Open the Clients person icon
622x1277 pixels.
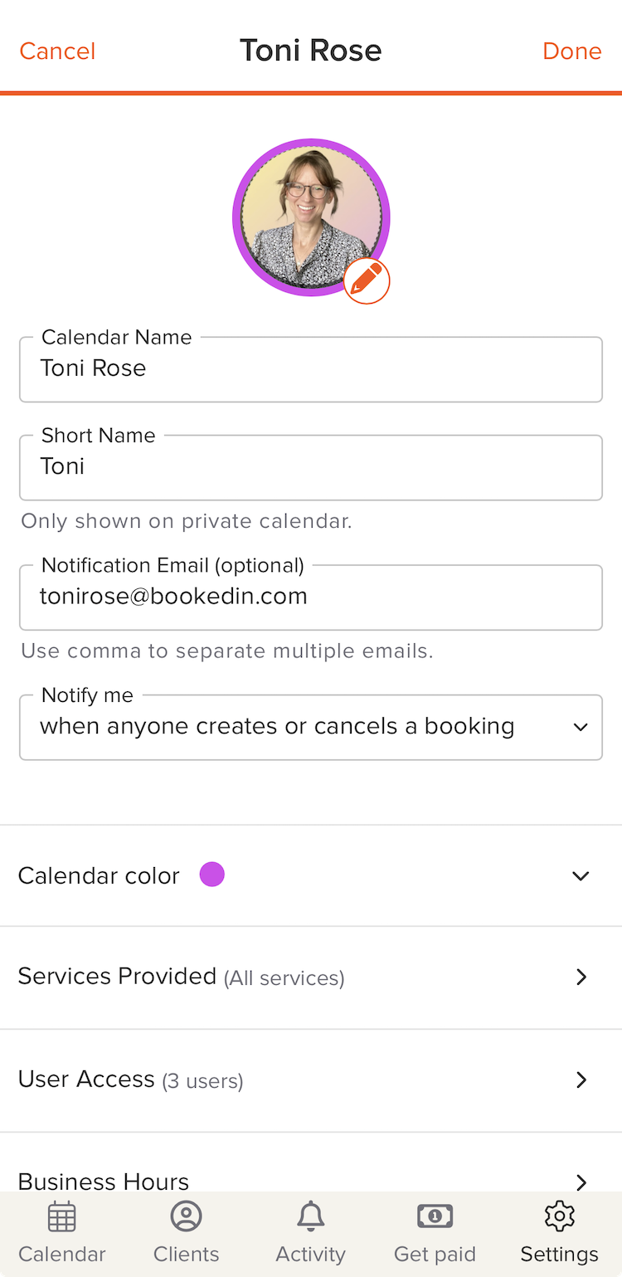click(187, 1216)
